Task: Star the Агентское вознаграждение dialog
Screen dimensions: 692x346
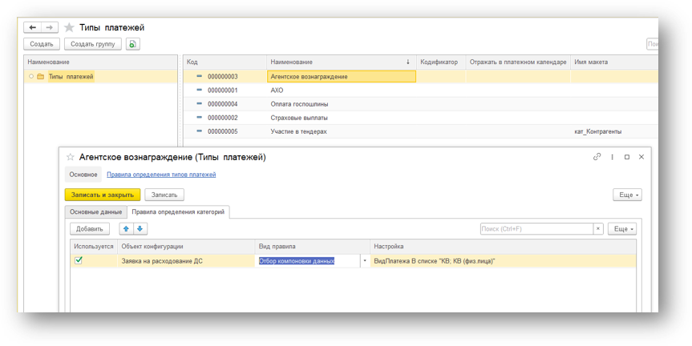Action: (70, 157)
